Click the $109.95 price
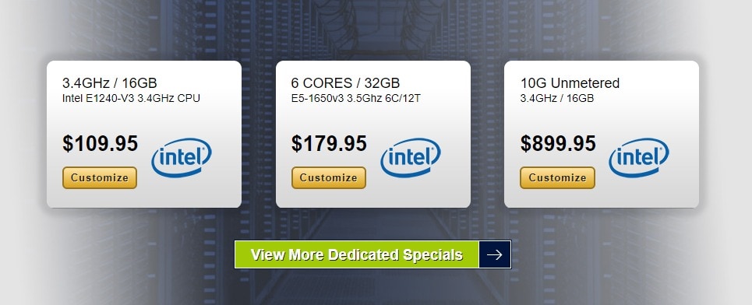Screen dimensions: 752x305 (x=101, y=144)
